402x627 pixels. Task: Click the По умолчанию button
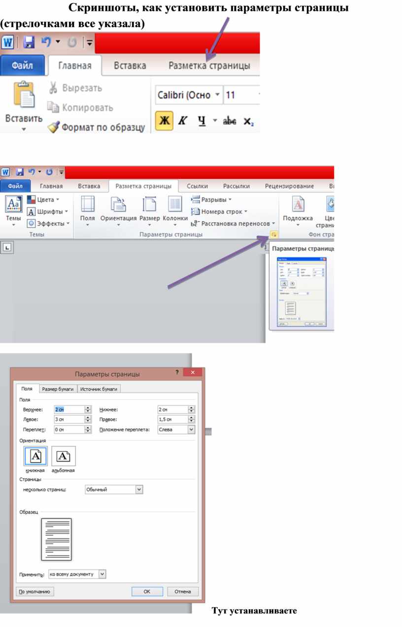(35, 592)
